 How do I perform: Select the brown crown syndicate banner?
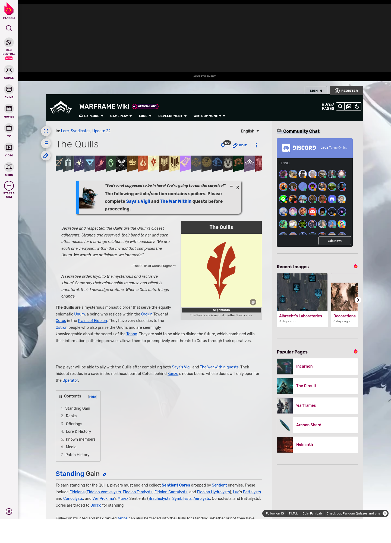pyautogui.click(x=132, y=163)
